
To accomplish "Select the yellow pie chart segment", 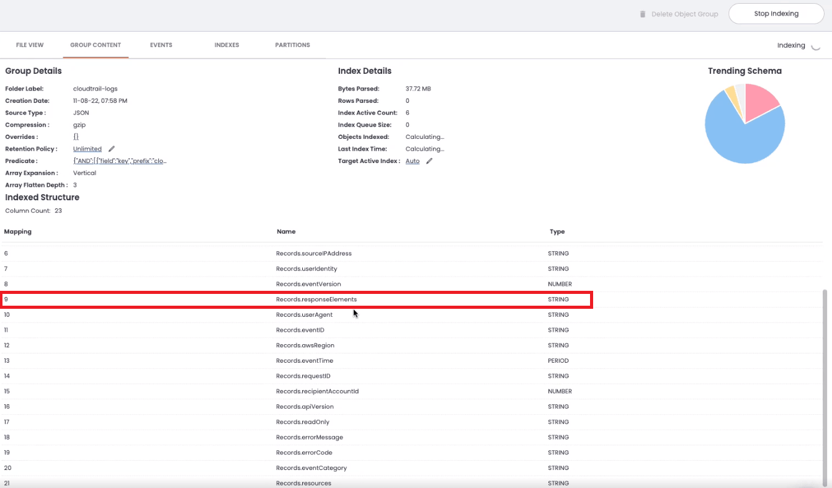I will (x=732, y=94).
